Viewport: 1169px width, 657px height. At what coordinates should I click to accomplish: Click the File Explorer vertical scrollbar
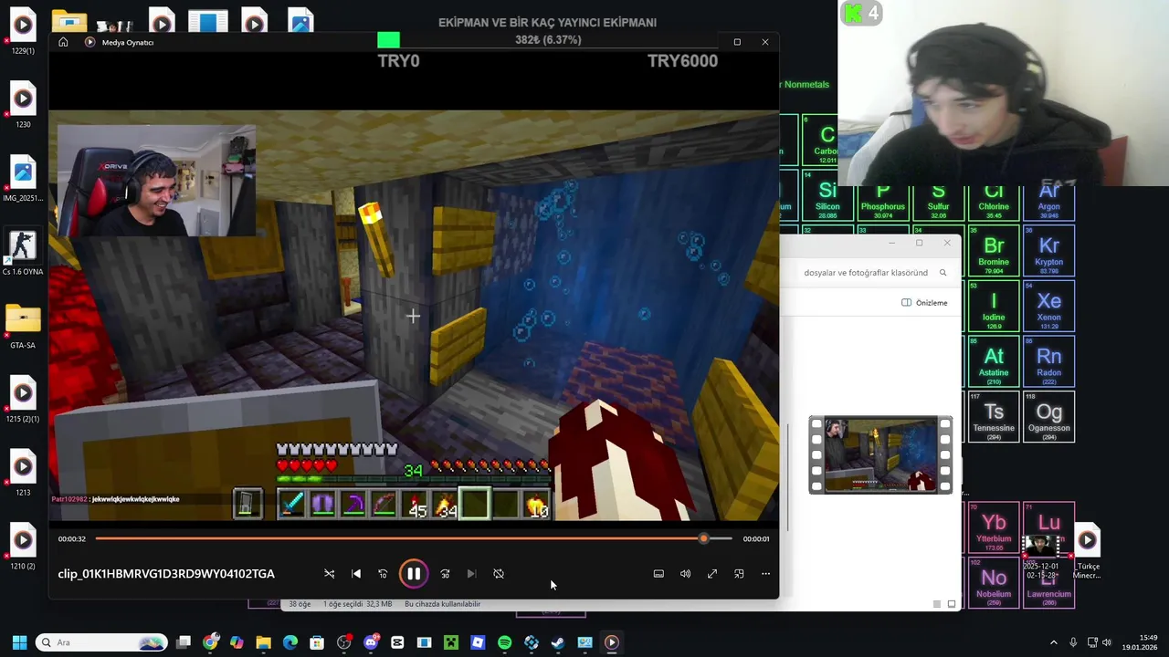pyautogui.click(x=787, y=476)
